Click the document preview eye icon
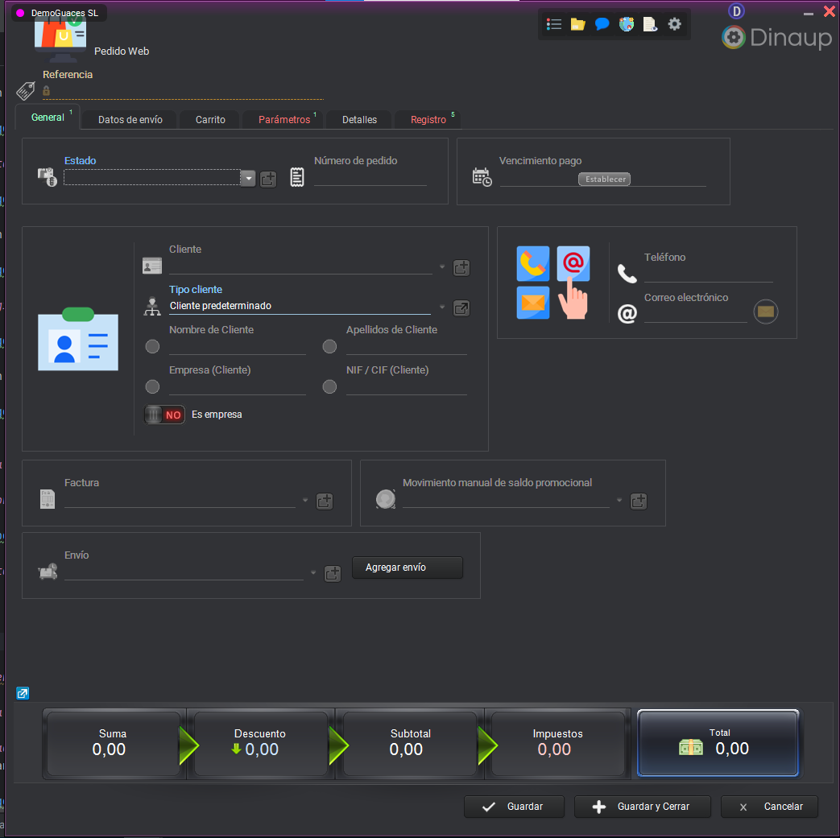 tap(650, 24)
